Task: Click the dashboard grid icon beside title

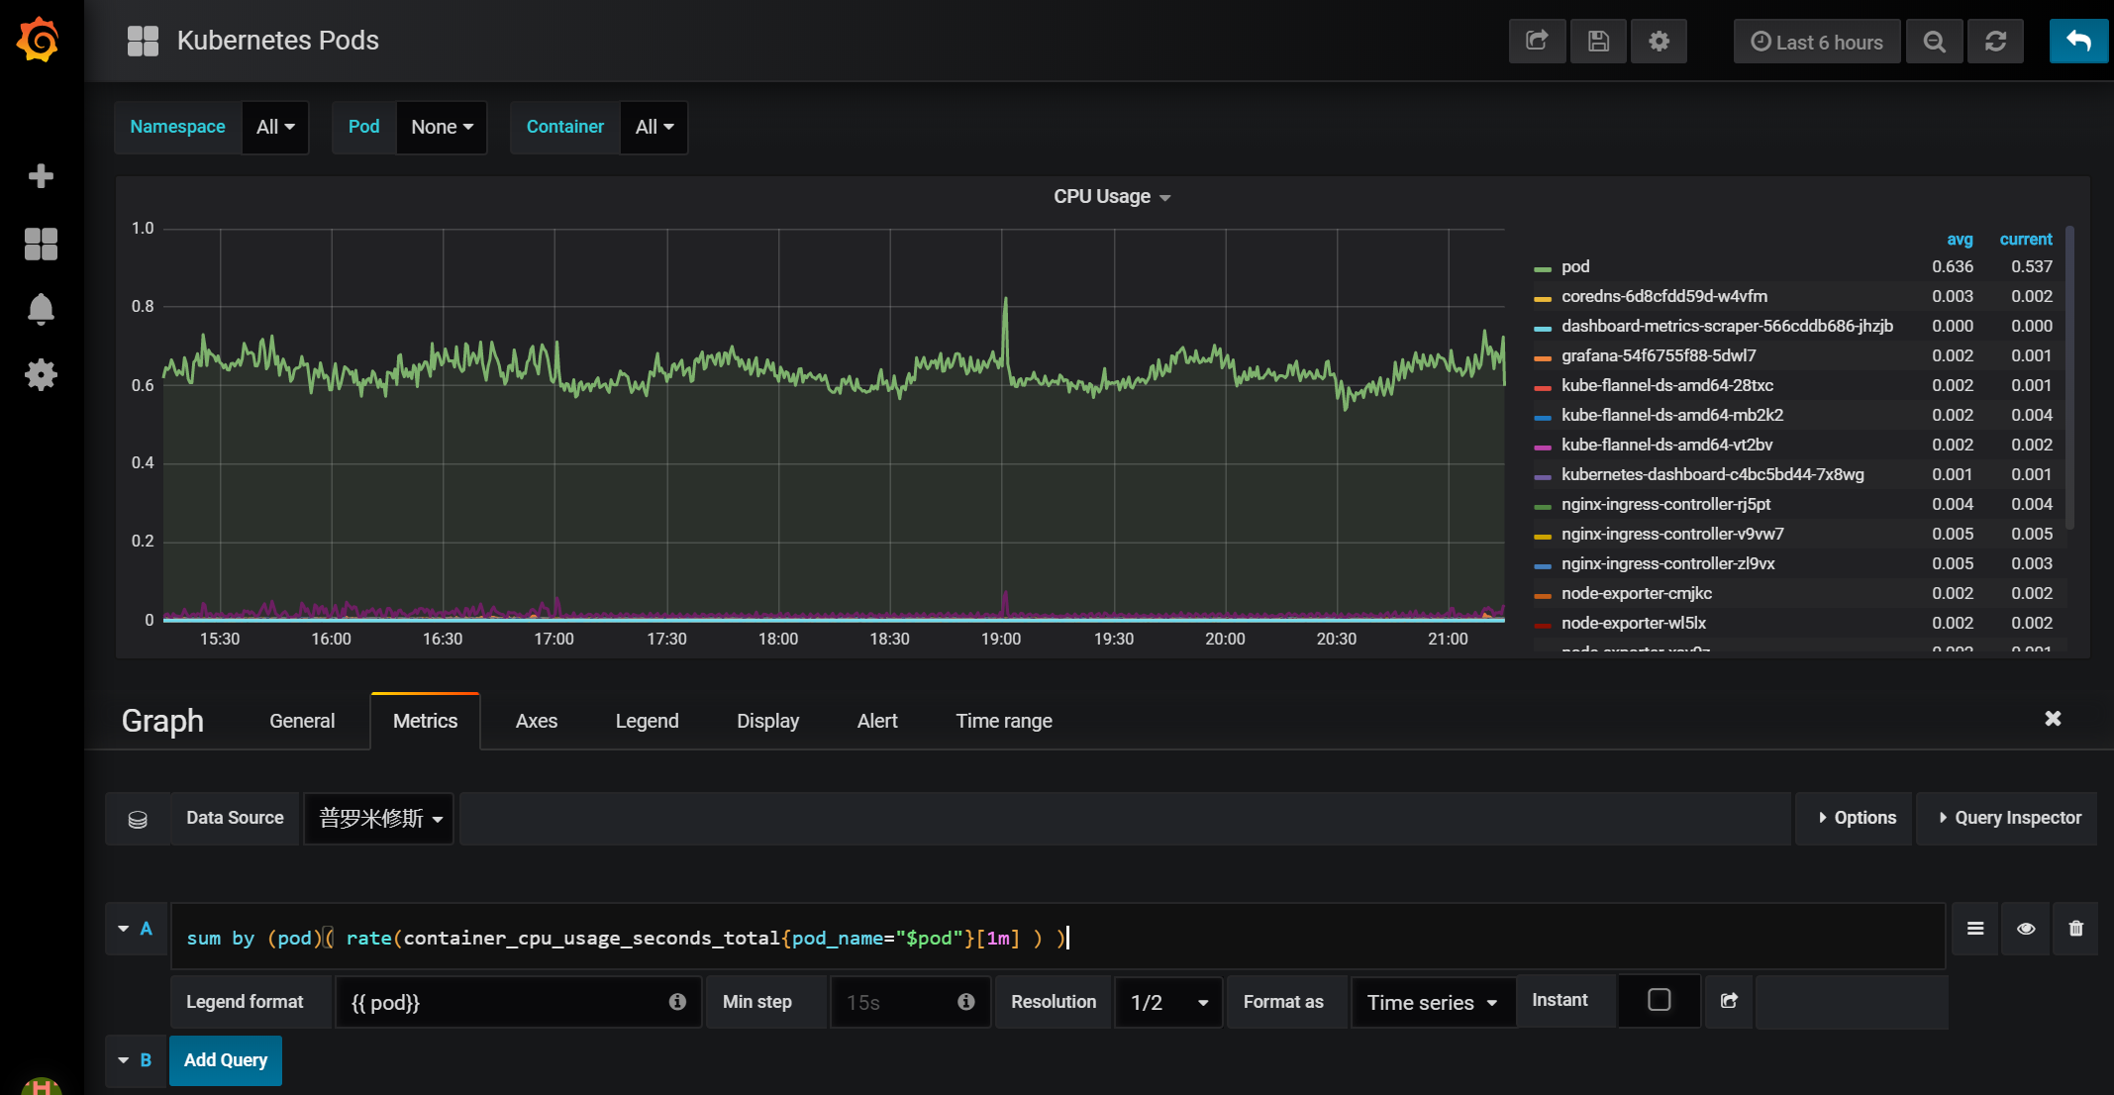Action: 143,41
